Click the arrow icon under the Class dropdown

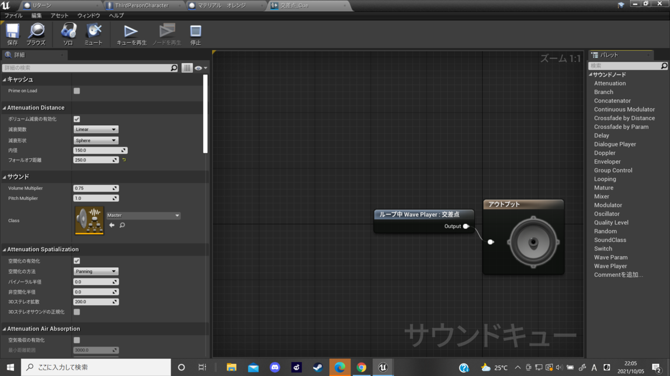(112, 225)
